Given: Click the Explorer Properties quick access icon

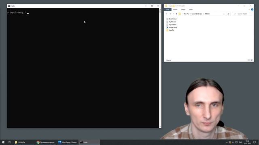Looking at the screenshot, I should [170, 6].
